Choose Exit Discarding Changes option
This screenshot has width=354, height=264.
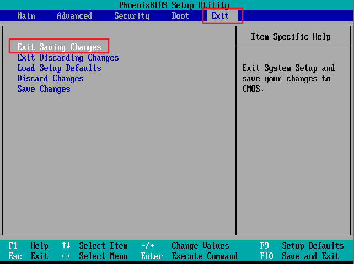(x=68, y=58)
